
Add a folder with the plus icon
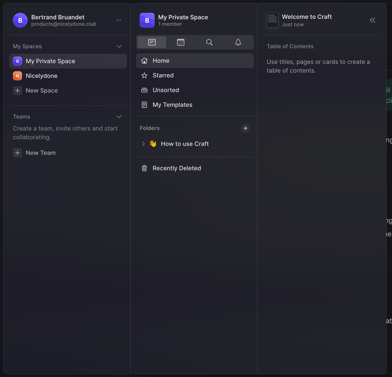[x=245, y=128]
